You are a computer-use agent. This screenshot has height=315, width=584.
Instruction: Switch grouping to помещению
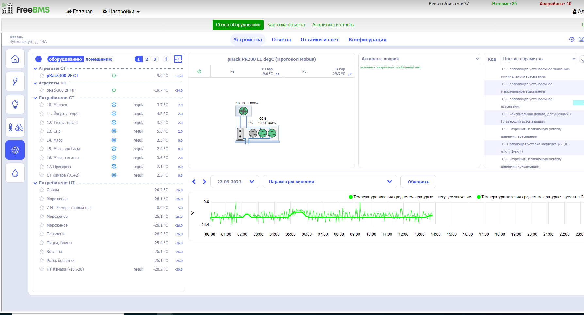pyautogui.click(x=99, y=59)
